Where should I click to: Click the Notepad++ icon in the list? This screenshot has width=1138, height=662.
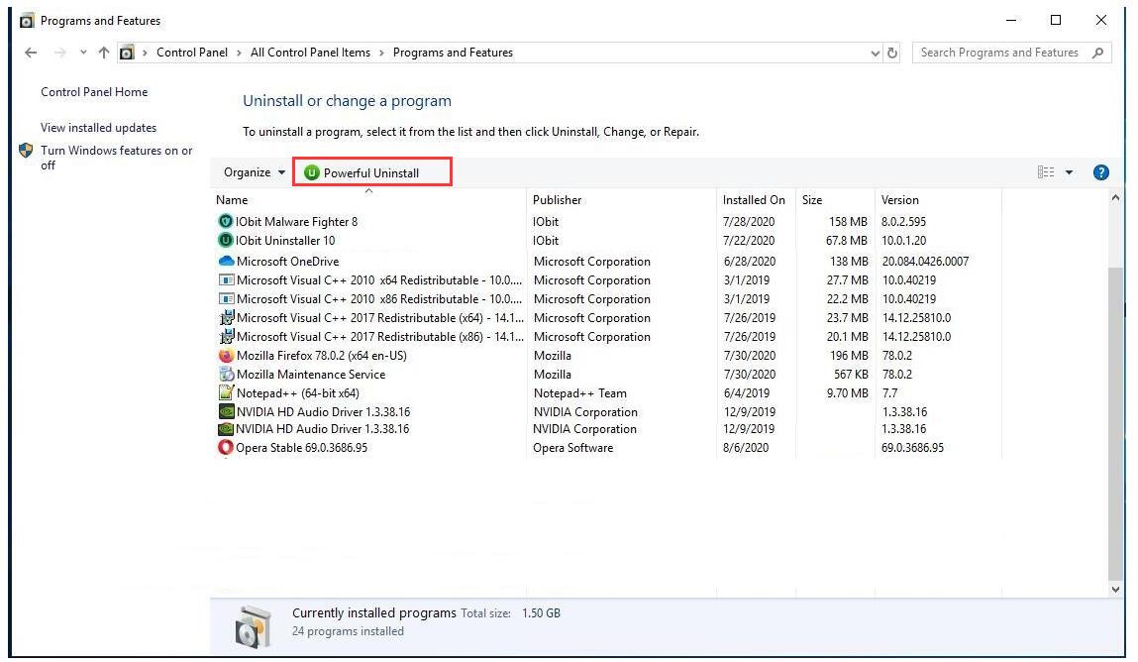click(x=227, y=393)
